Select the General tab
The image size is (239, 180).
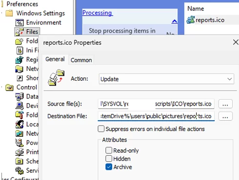55,59
